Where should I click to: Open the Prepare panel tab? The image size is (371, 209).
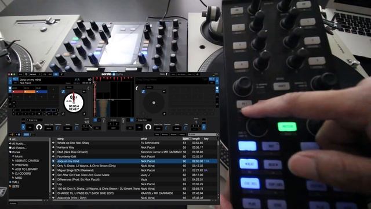173,135
